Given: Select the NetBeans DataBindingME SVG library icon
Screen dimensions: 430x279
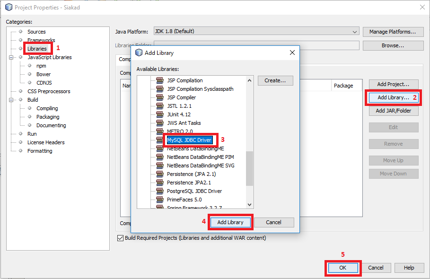Looking at the screenshot, I should 159,165.
